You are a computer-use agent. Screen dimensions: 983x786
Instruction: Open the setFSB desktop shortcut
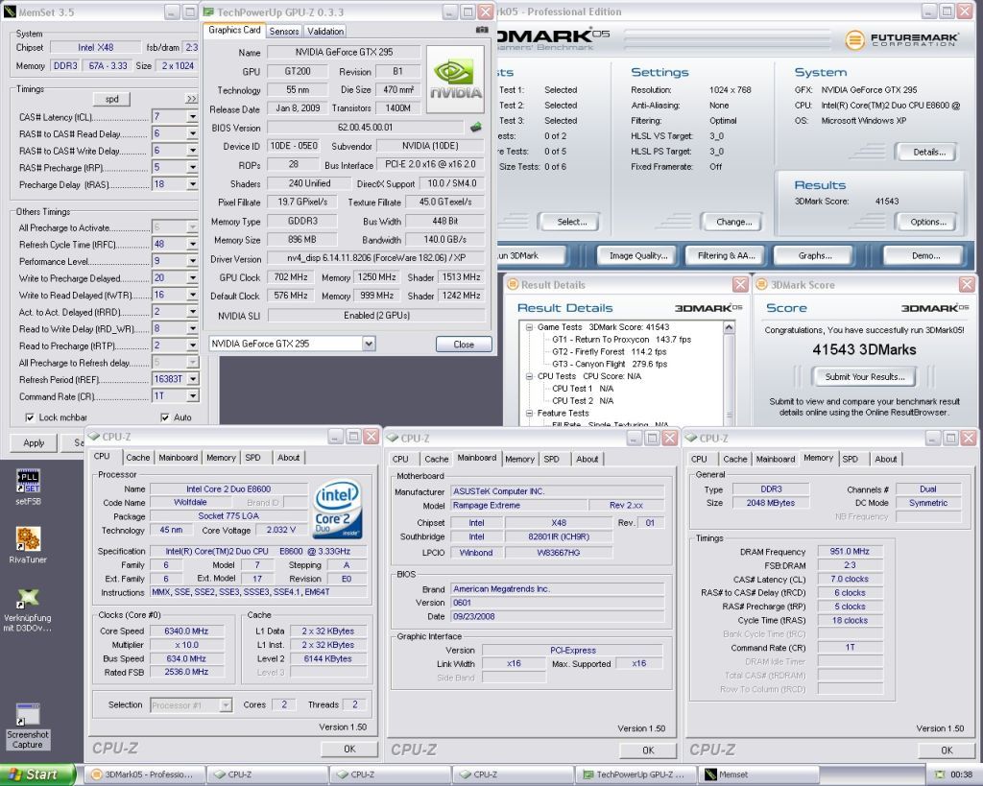click(28, 487)
